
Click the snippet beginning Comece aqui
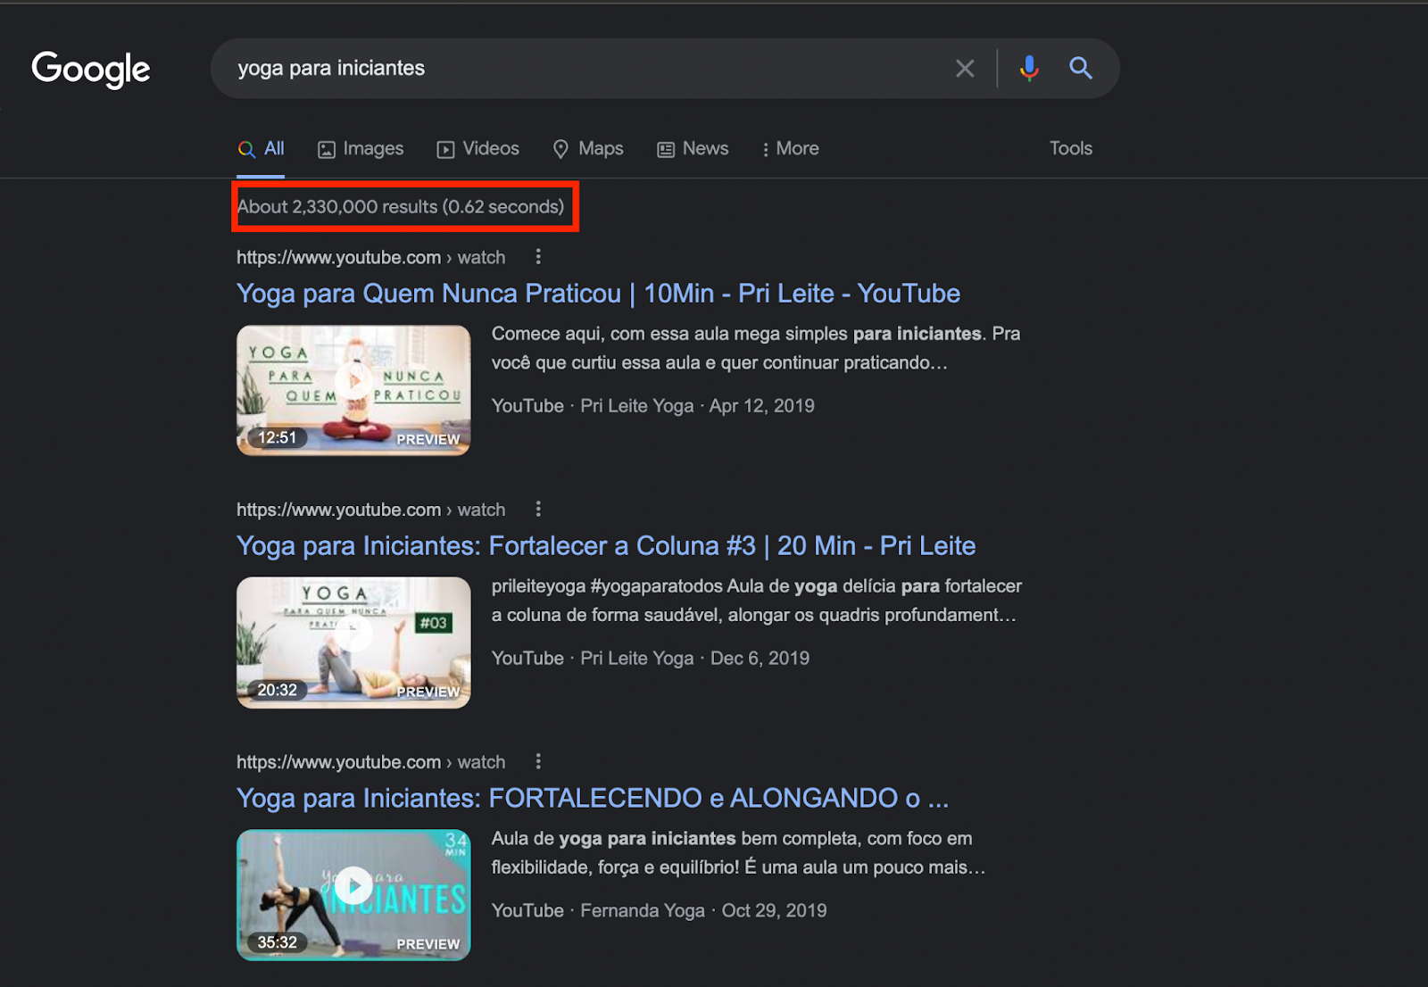[x=756, y=348]
